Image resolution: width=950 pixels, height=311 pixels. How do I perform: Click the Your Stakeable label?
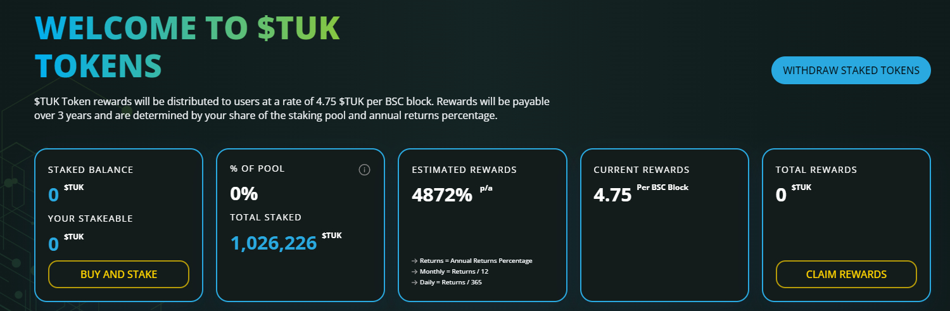(x=91, y=219)
